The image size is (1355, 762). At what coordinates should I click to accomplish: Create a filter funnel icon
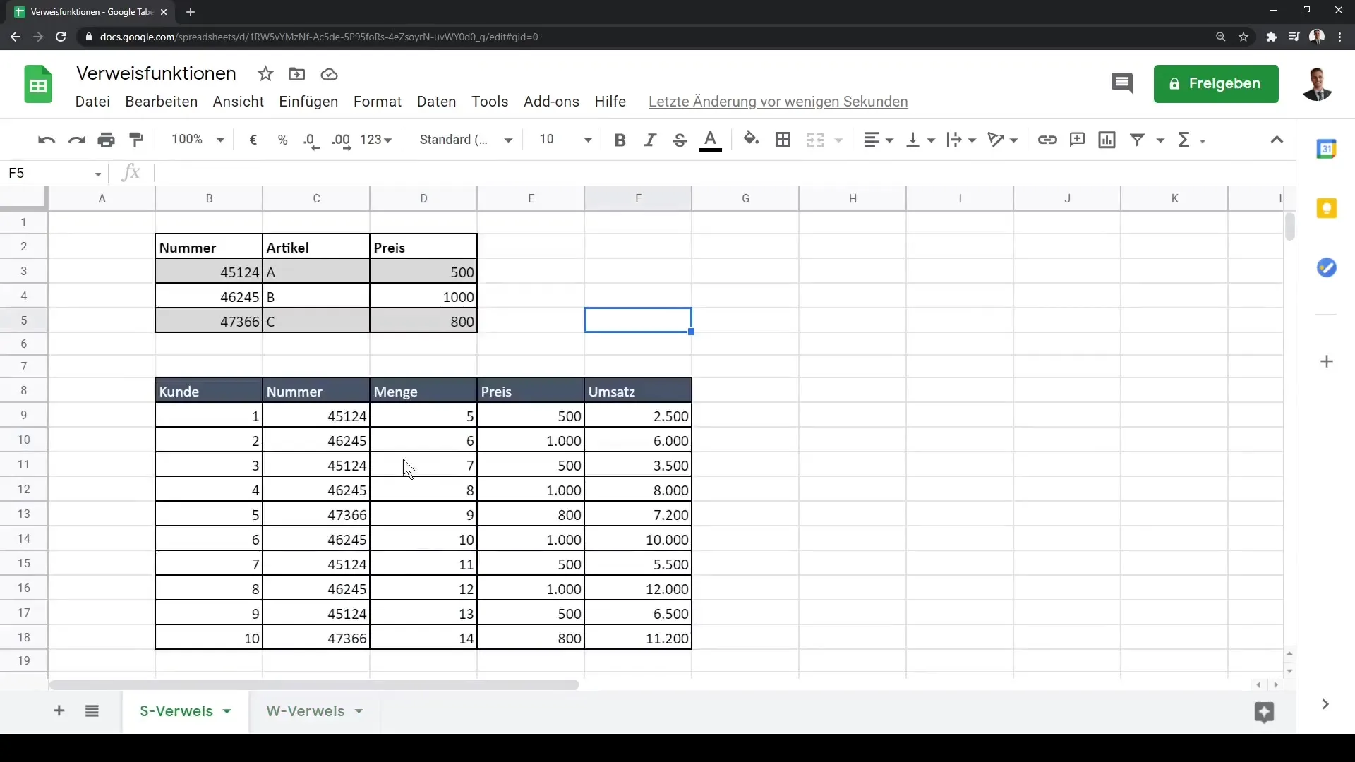coord(1138,140)
